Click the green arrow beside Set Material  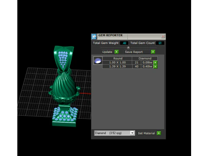coord(159,133)
